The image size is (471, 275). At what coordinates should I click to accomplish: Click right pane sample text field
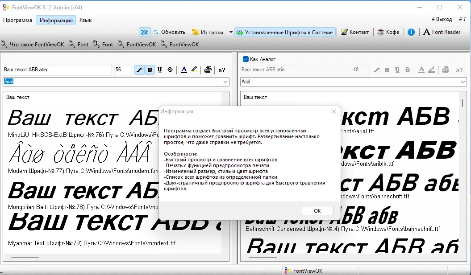click(x=295, y=70)
